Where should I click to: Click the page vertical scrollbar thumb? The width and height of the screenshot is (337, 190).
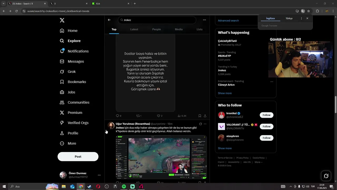click(x=335, y=105)
